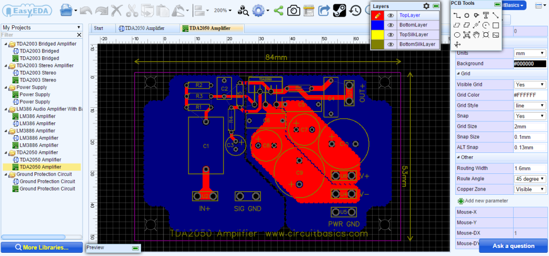The image size is (549, 256).
Task: Select the Track routing tool in PCB Tools
Action: pos(457,15)
